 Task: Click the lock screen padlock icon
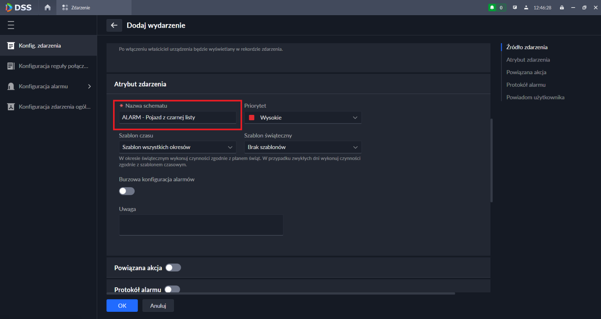pyautogui.click(x=562, y=8)
